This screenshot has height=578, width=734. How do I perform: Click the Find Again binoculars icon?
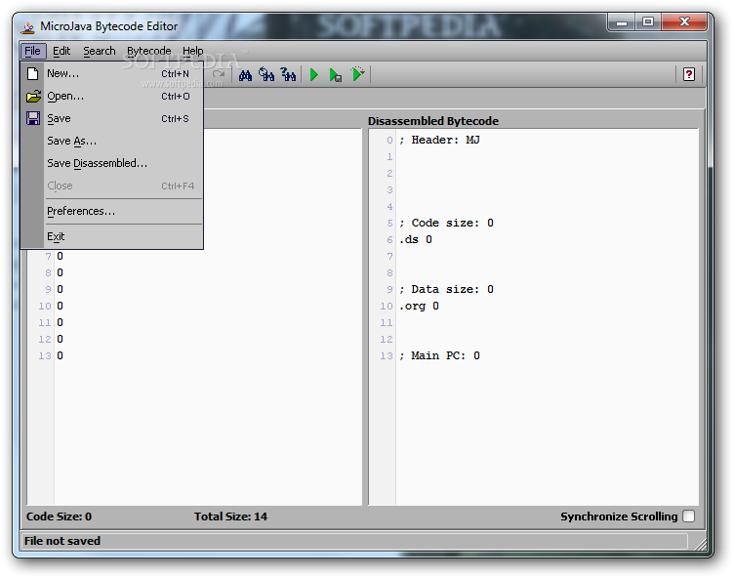[x=266, y=74]
